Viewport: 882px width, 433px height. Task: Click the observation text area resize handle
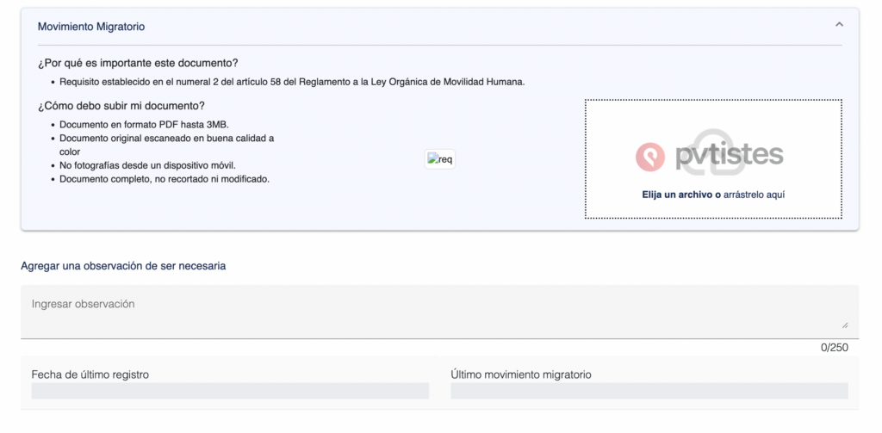[844, 325]
